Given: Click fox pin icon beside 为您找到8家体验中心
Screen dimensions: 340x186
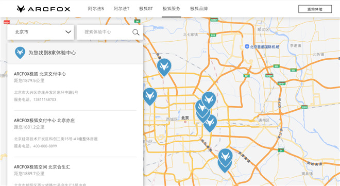Looking at the screenshot, I should (20, 53).
